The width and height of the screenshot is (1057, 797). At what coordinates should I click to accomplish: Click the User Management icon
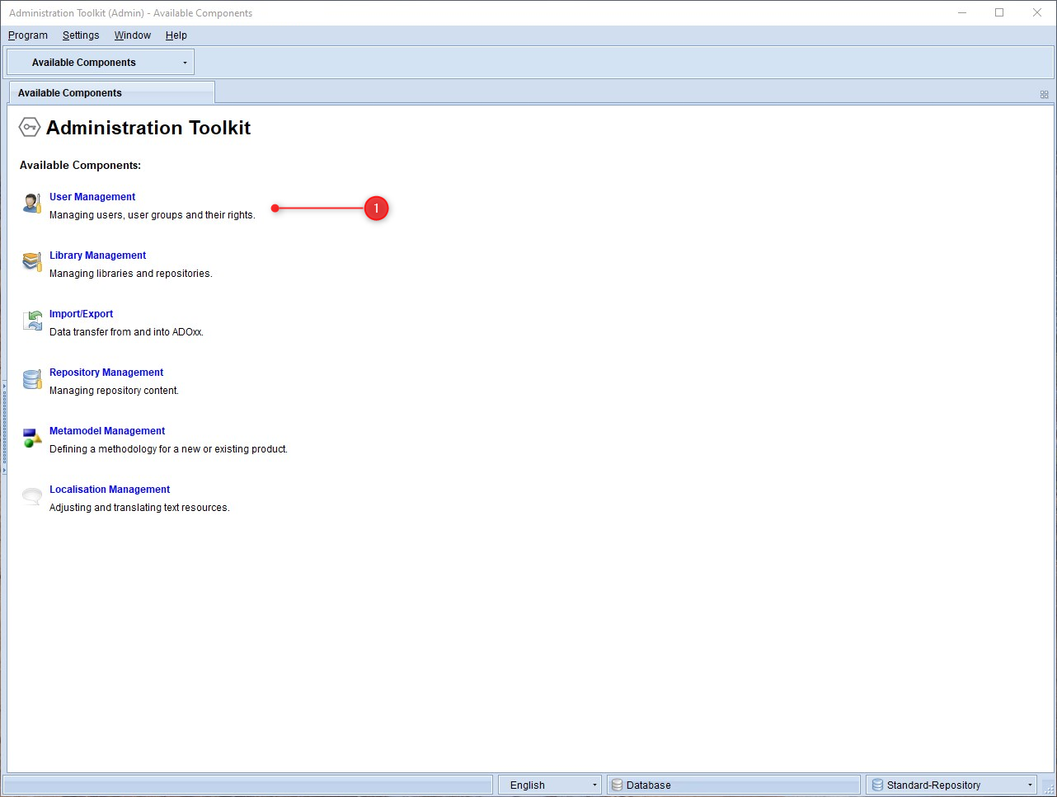(32, 204)
